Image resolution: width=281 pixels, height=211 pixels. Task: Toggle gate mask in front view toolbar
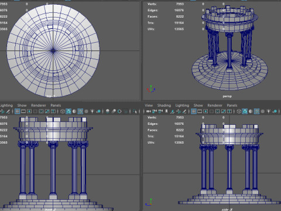tap(35, 111)
